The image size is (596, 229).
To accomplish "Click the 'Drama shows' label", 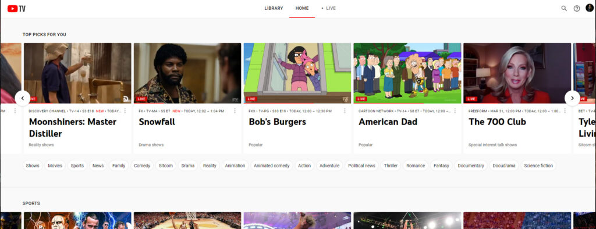I will [x=151, y=145].
